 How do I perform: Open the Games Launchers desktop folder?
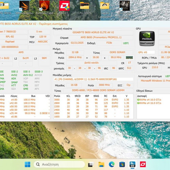click(x=105, y=10)
